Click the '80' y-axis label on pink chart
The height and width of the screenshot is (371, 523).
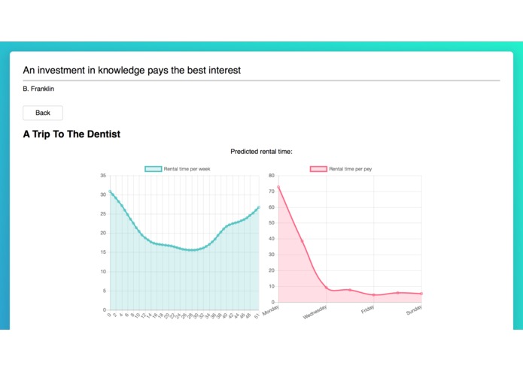(272, 175)
